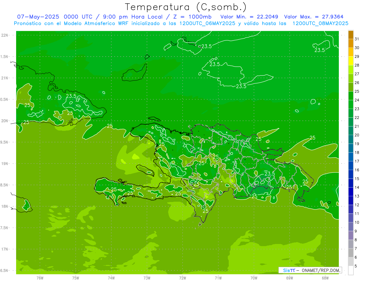This screenshot has height=282, width=365.
Task: Click the '15' colorbar value
Action: [x=357, y=179]
